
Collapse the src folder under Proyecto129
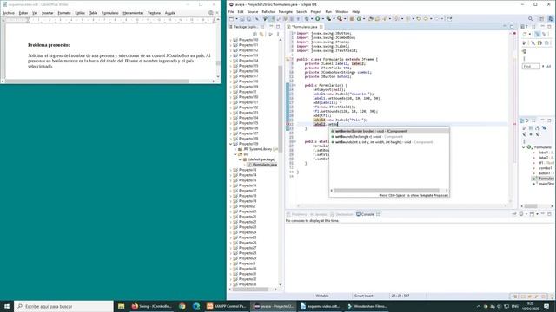235,154
